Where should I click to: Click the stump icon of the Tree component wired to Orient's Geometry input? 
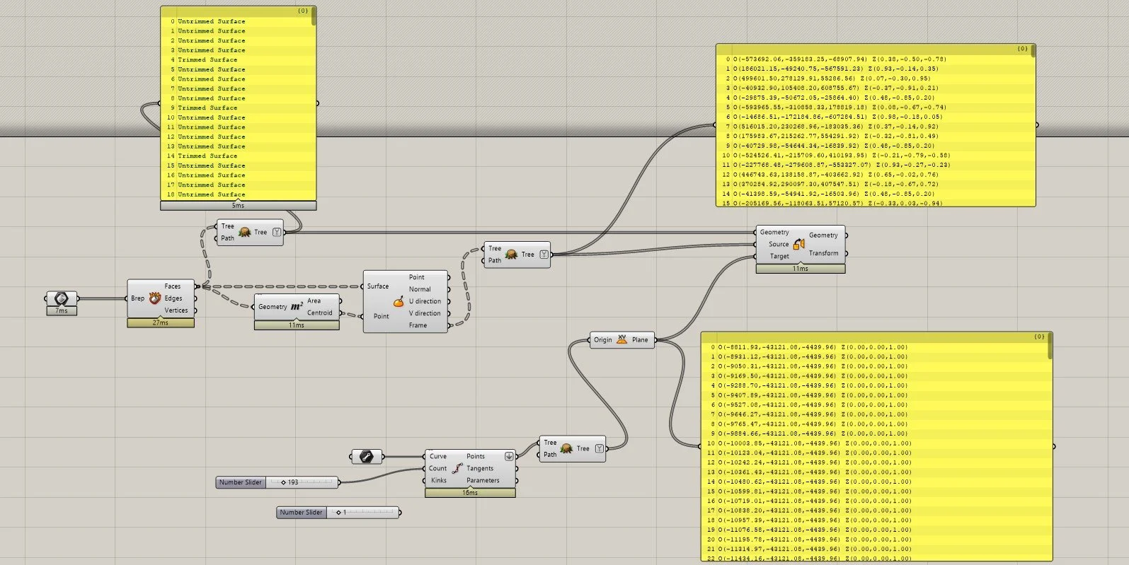click(245, 232)
